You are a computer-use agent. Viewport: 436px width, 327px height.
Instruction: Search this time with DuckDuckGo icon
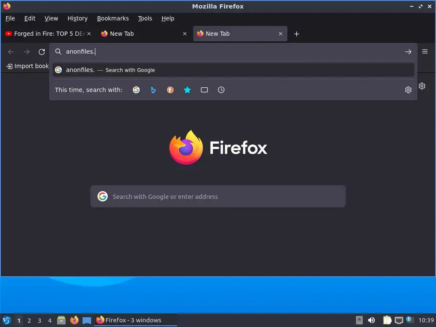[x=170, y=90]
